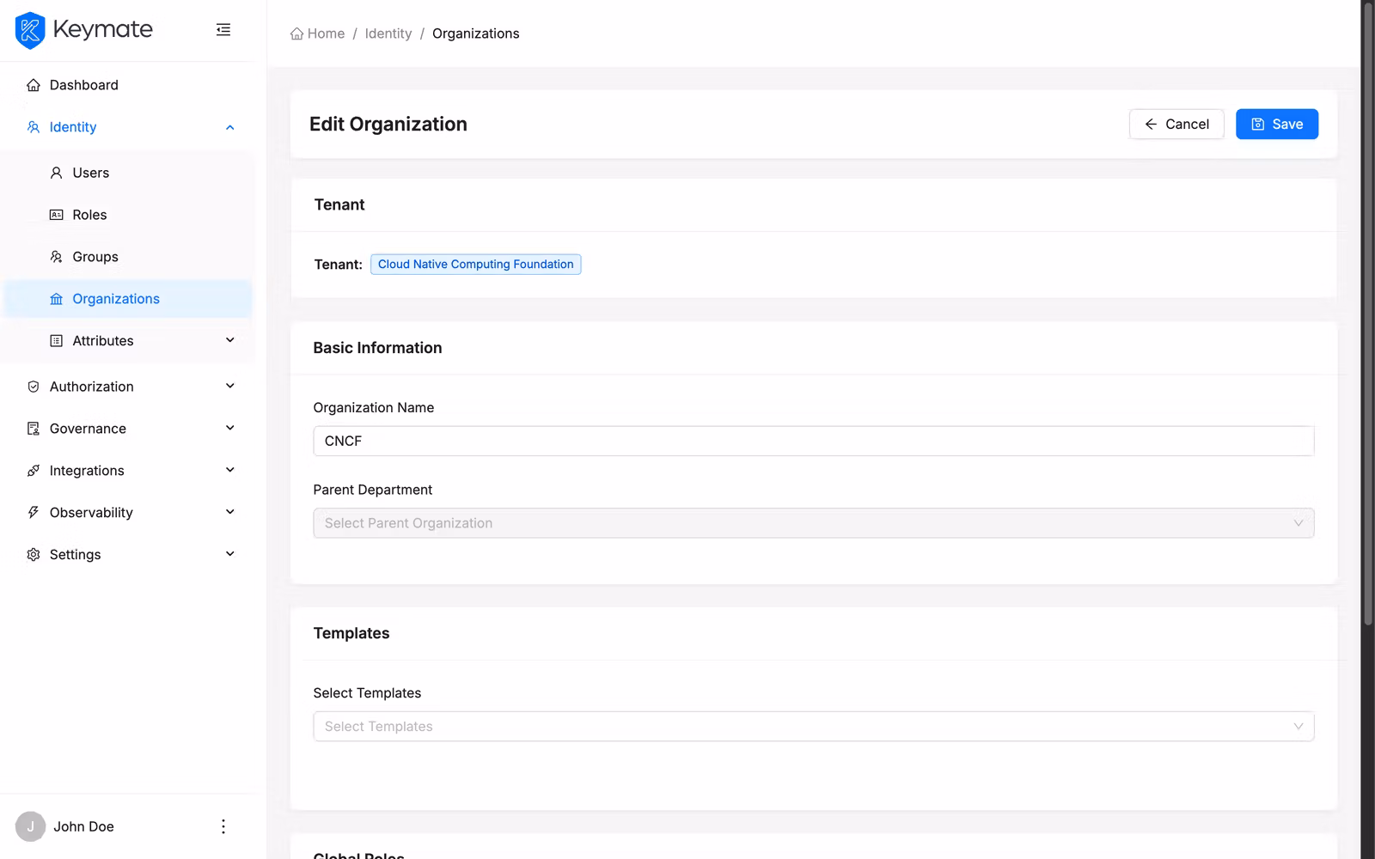Image resolution: width=1375 pixels, height=859 pixels.
Task: Collapse the Identity section
Action: click(229, 126)
